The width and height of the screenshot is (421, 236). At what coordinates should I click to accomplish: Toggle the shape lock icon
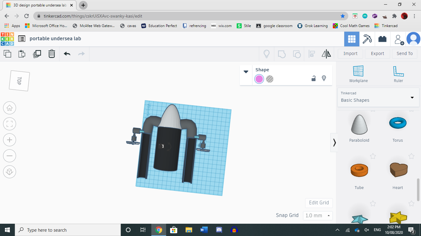[x=313, y=78]
